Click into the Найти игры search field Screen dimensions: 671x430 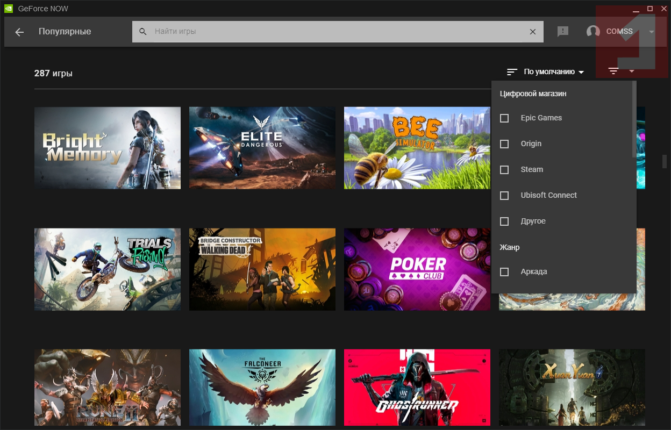pyautogui.click(x=339, y=32)
